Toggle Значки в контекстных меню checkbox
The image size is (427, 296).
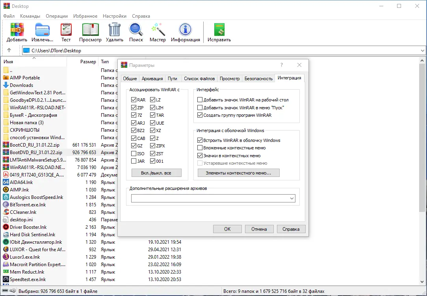pos(200,156)
